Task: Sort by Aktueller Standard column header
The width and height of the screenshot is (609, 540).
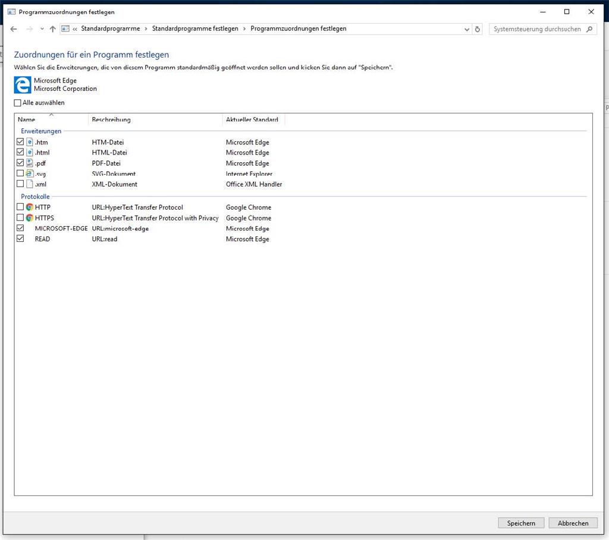Action: 253,119
